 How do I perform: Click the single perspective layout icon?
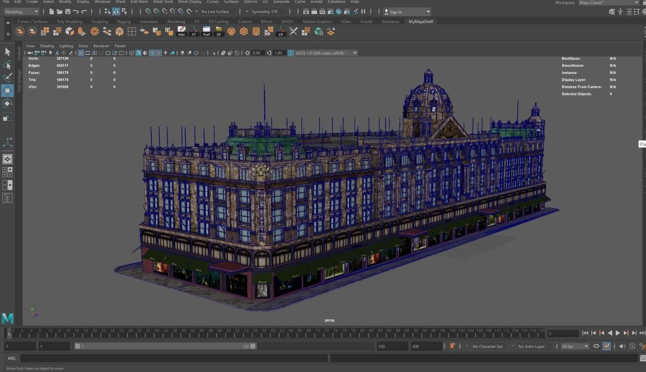(x=7, y=159)
